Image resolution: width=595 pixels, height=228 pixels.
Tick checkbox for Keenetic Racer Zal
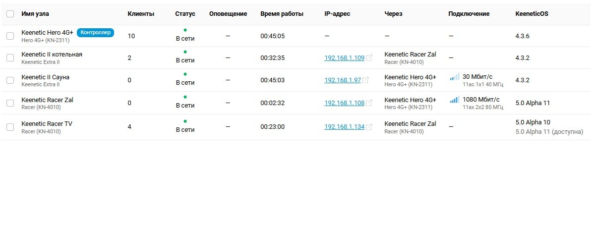[x=10, y=103]
